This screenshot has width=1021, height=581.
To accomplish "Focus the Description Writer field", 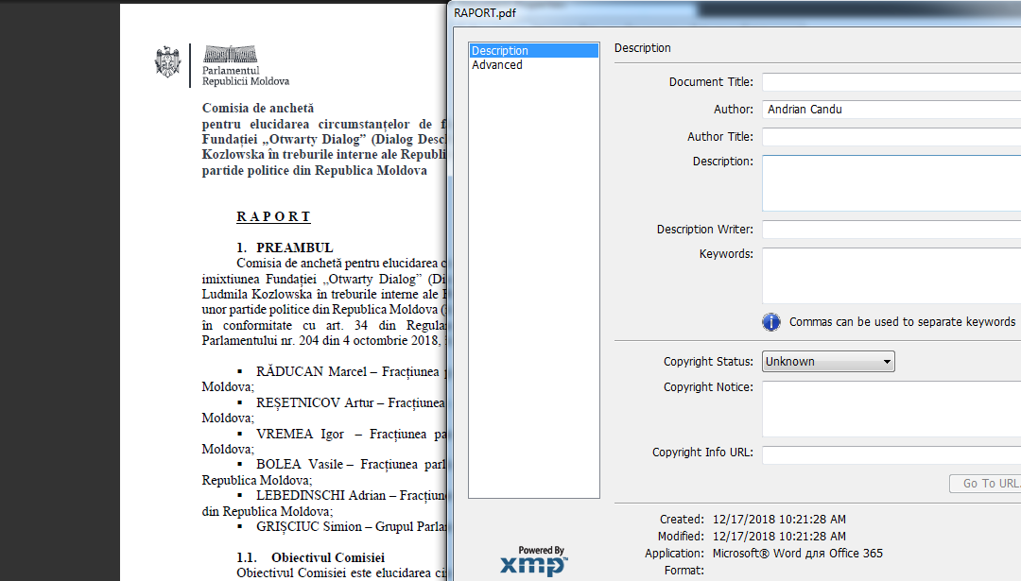I will point(891,230).
